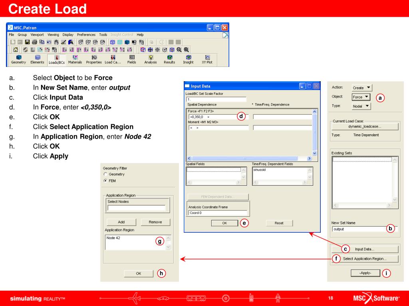Open the File menu
409x306 pixels.
click(12, 35)
